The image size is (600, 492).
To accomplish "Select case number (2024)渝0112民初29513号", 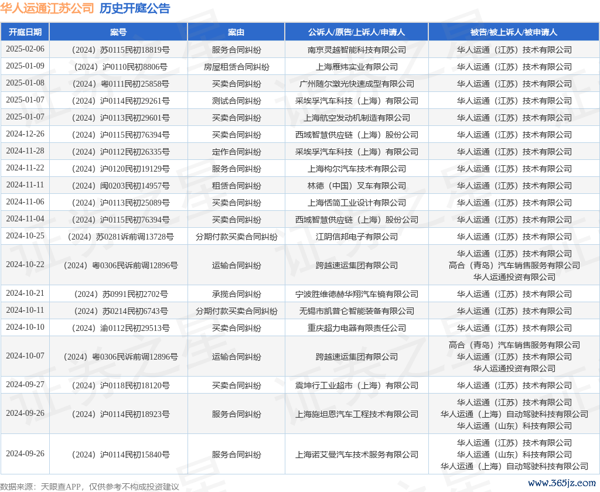I will [121, 328].
